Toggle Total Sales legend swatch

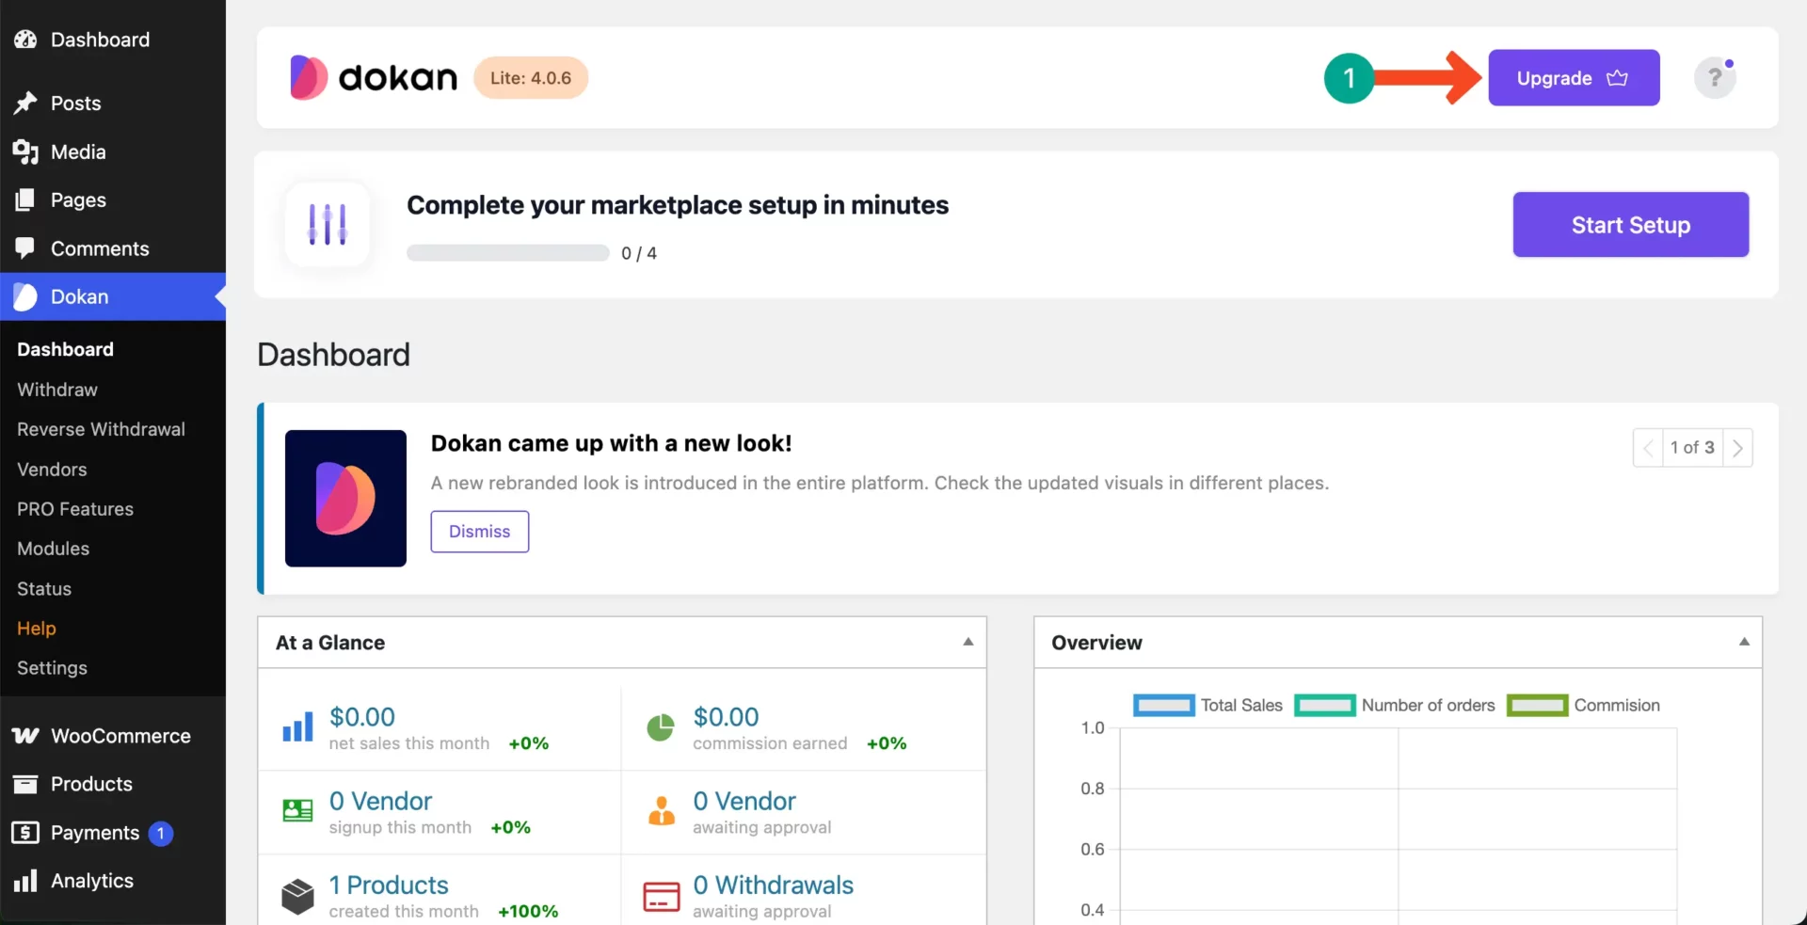click(1164, 706)
